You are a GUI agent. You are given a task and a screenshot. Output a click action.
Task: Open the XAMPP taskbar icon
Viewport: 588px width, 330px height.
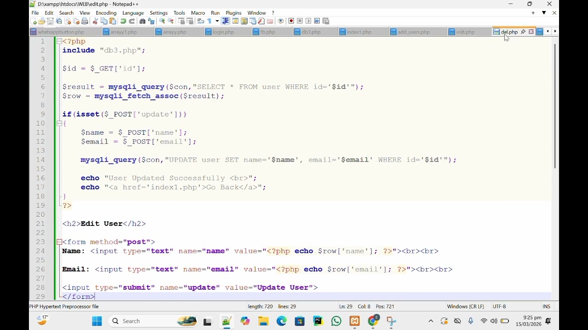click(355, 321)
